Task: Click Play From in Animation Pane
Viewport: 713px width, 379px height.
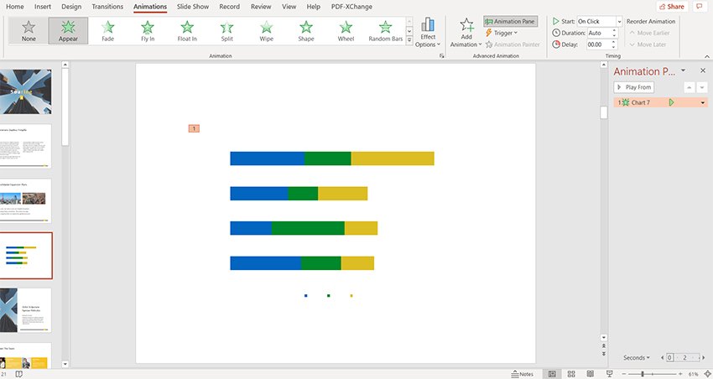Action: 633,87
